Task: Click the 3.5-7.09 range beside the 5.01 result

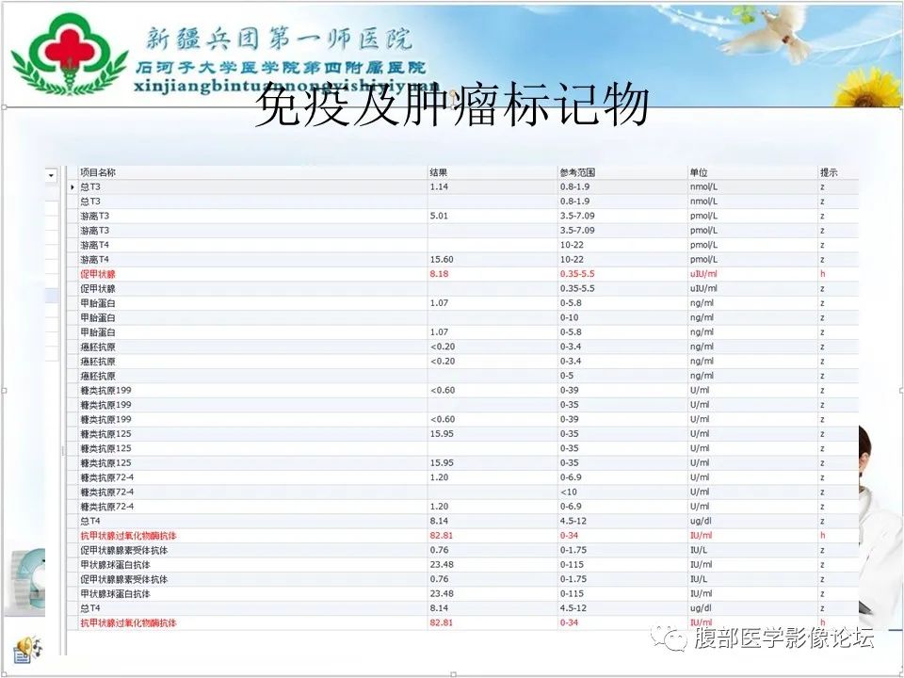Action: point(577,216)
